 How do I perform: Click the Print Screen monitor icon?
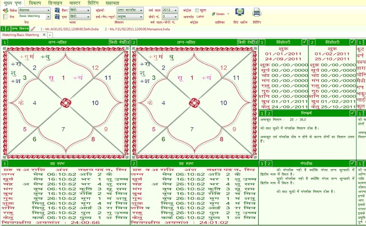point(240,12)
